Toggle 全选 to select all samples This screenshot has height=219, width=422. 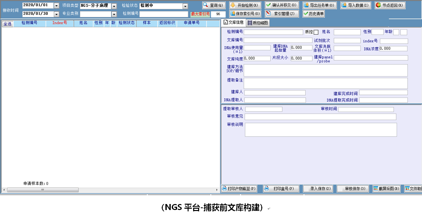click(7, 23)
